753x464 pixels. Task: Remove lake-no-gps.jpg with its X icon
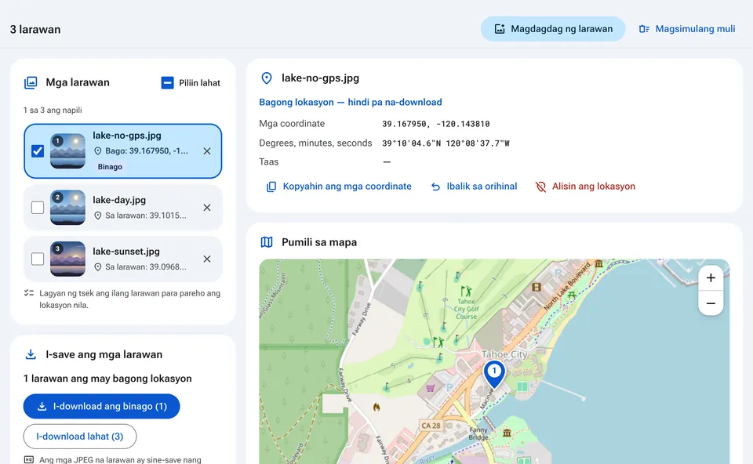pyautogui.click(x=207, y=151)
